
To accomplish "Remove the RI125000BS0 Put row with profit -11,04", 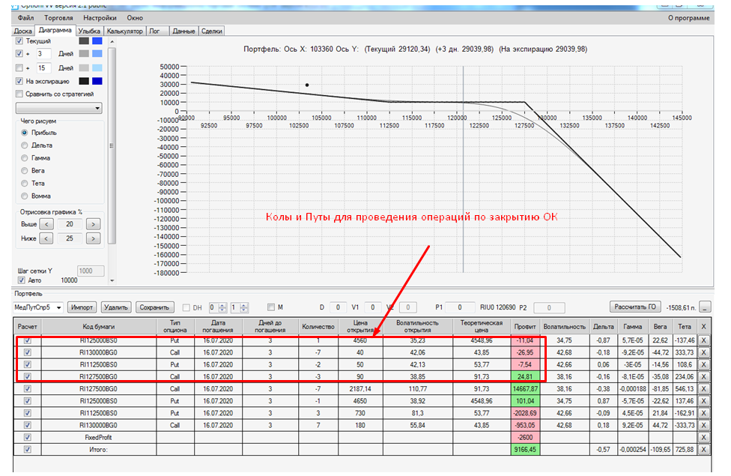I will click(x=703, y=340).
